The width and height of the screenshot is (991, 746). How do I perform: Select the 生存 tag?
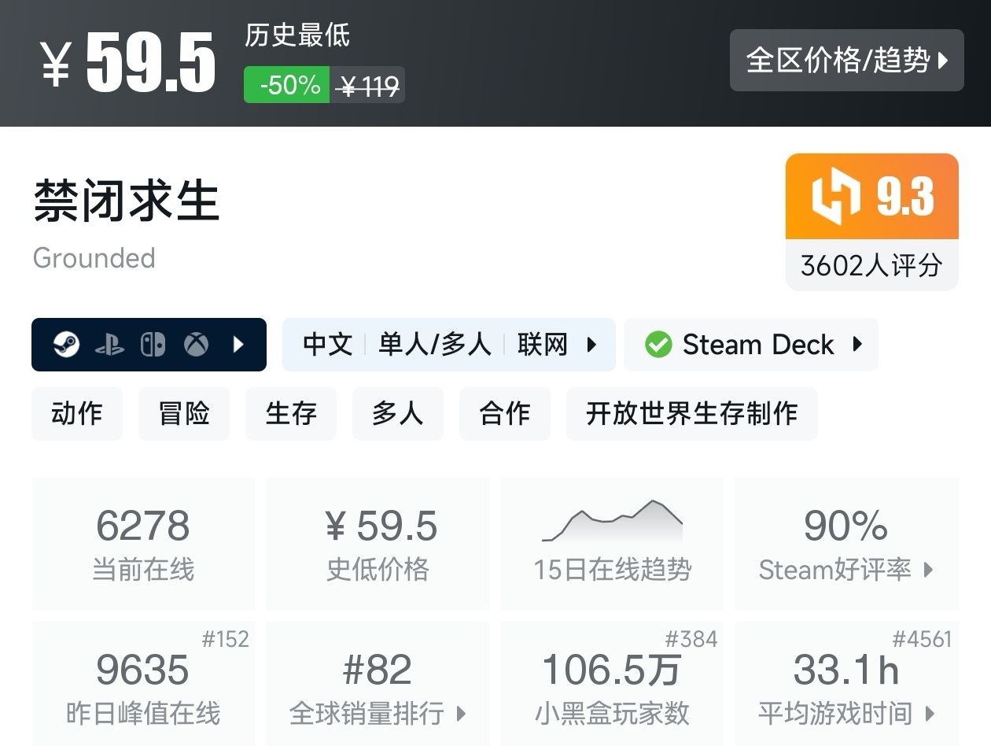tap(291, 413)
